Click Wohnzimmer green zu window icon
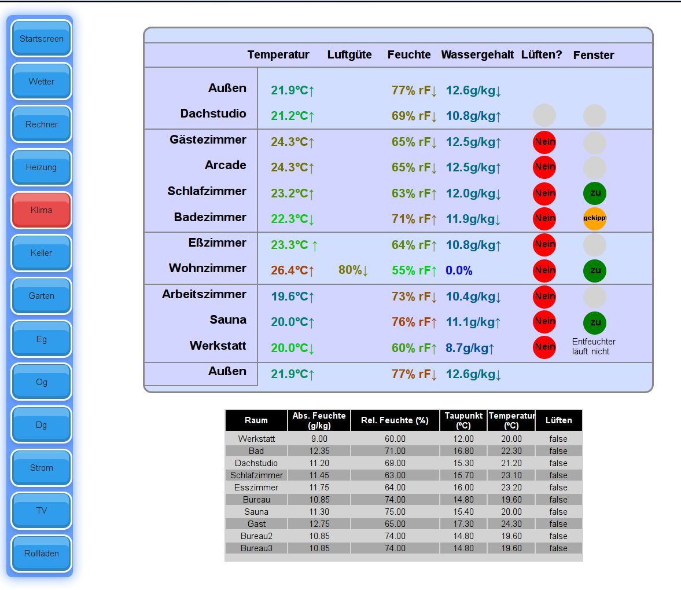This screenshot has width=681, height=590. coord(595,270)
